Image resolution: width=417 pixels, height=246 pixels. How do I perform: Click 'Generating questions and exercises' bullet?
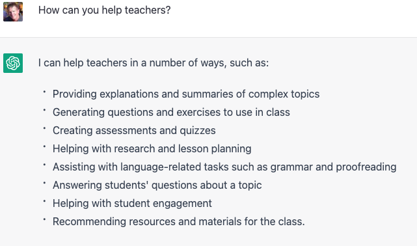coord(171,112)
